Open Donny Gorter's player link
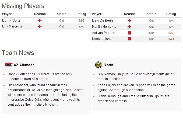 click(12, 20)
